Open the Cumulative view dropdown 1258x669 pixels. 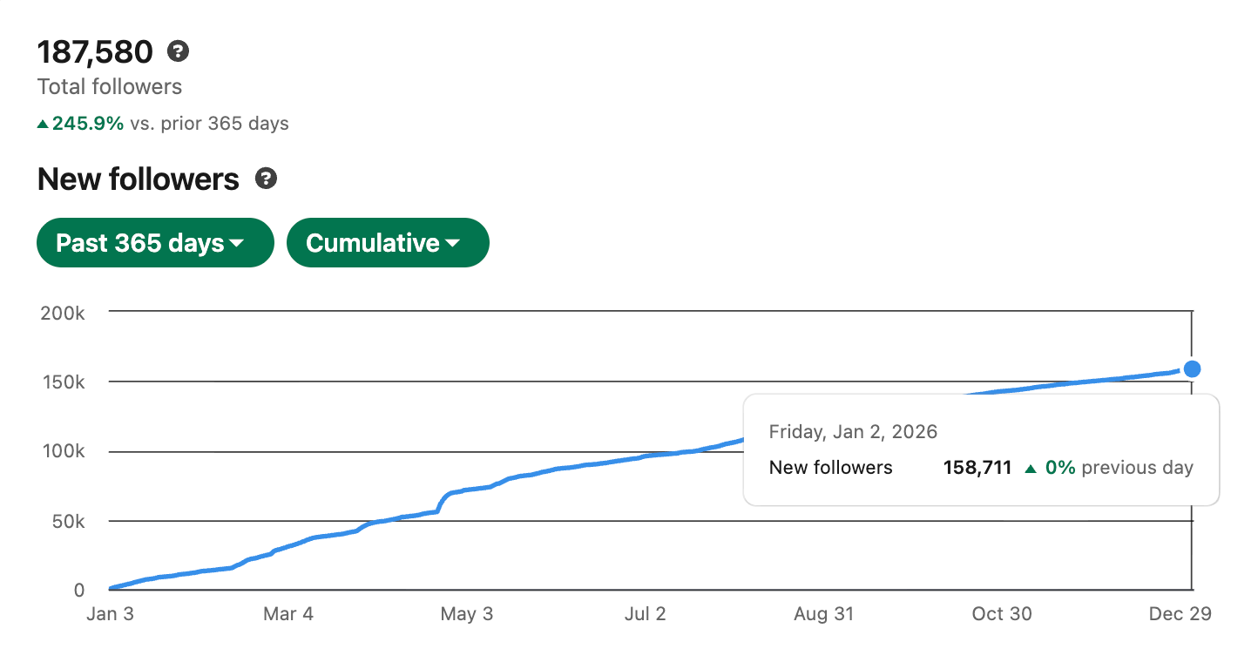coord(388,243)
